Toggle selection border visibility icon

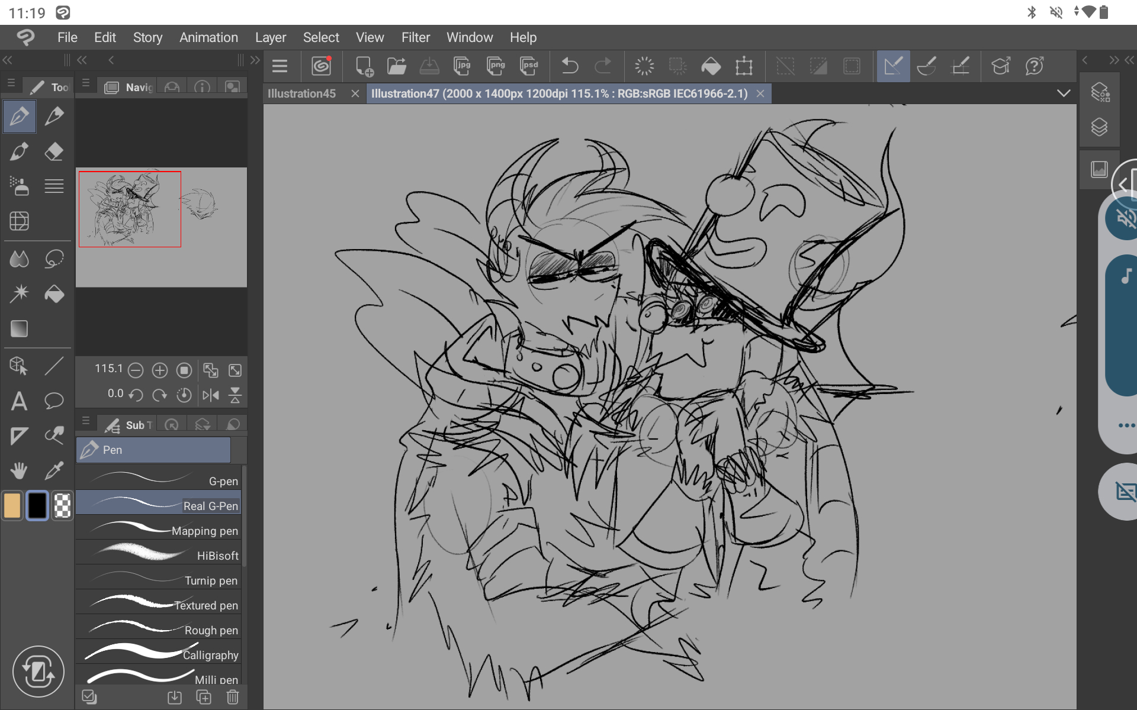pyautogui.click(x=852, y=66)
